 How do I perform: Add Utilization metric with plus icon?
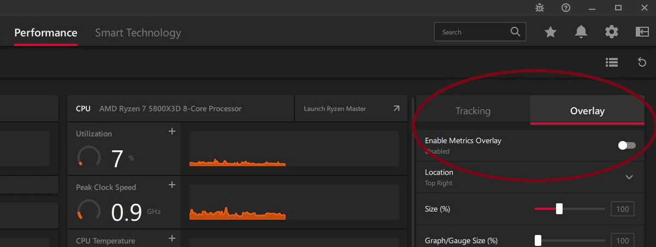coord(172,131)
